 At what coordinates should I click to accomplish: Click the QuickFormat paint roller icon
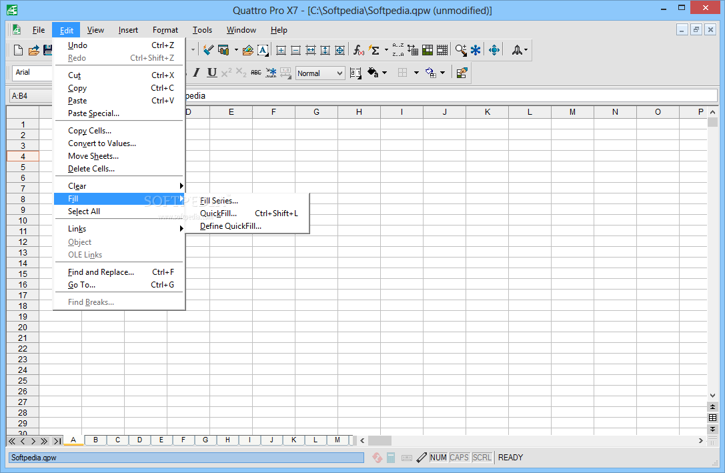click(x=209, y=50)
